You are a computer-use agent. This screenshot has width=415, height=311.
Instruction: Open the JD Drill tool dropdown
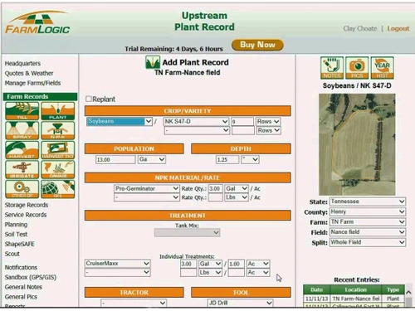[241, 303]
